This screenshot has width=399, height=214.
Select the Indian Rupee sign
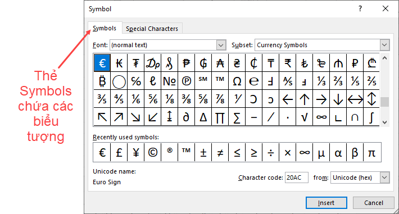pos(288,62)
